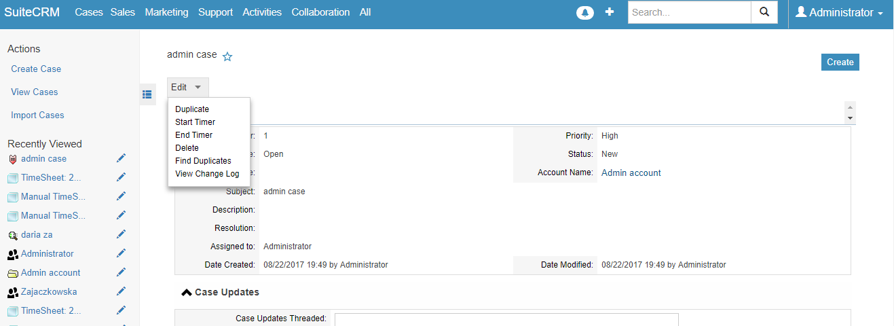
Task: Click the panel scroll down arrow
Action: (850, 118)
